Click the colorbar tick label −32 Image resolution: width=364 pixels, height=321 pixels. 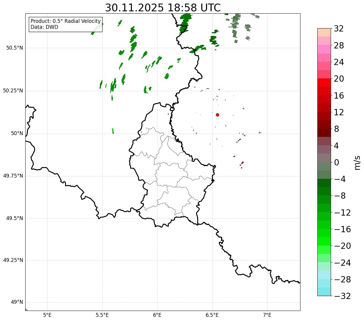(x=342, y=296)
